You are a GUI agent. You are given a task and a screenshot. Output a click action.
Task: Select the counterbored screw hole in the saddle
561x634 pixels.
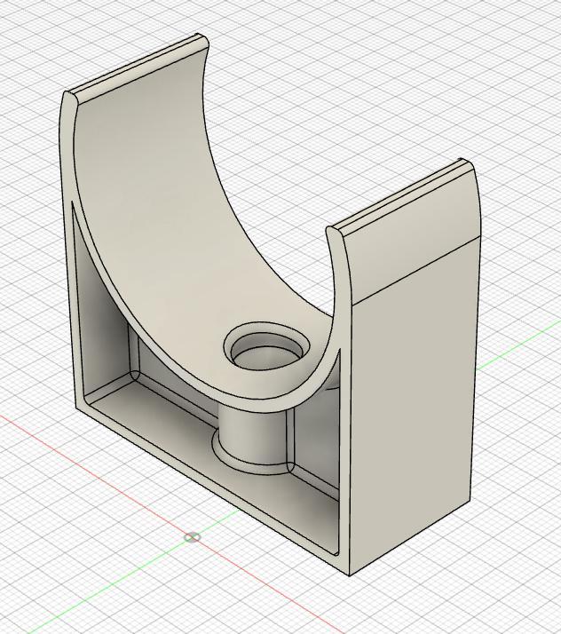267,346
